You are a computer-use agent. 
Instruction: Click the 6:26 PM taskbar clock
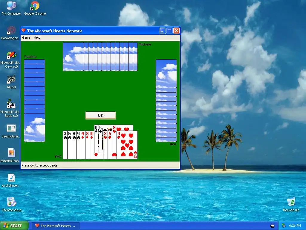coord(295,226)
